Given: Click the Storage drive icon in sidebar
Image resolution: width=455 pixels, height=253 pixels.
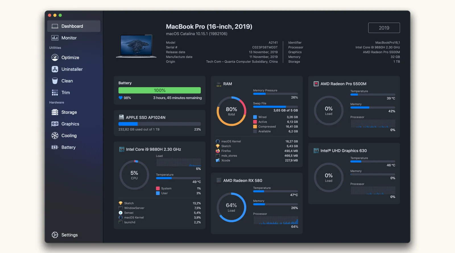Looking at the screenshot, I should (x=55, y=112).
